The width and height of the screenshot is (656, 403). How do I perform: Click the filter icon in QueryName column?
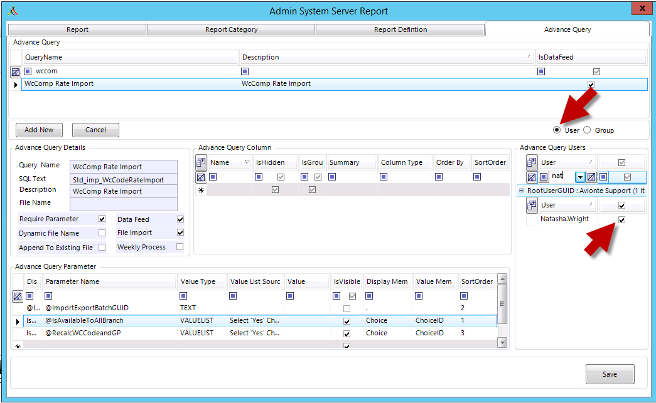click(28, 71)
